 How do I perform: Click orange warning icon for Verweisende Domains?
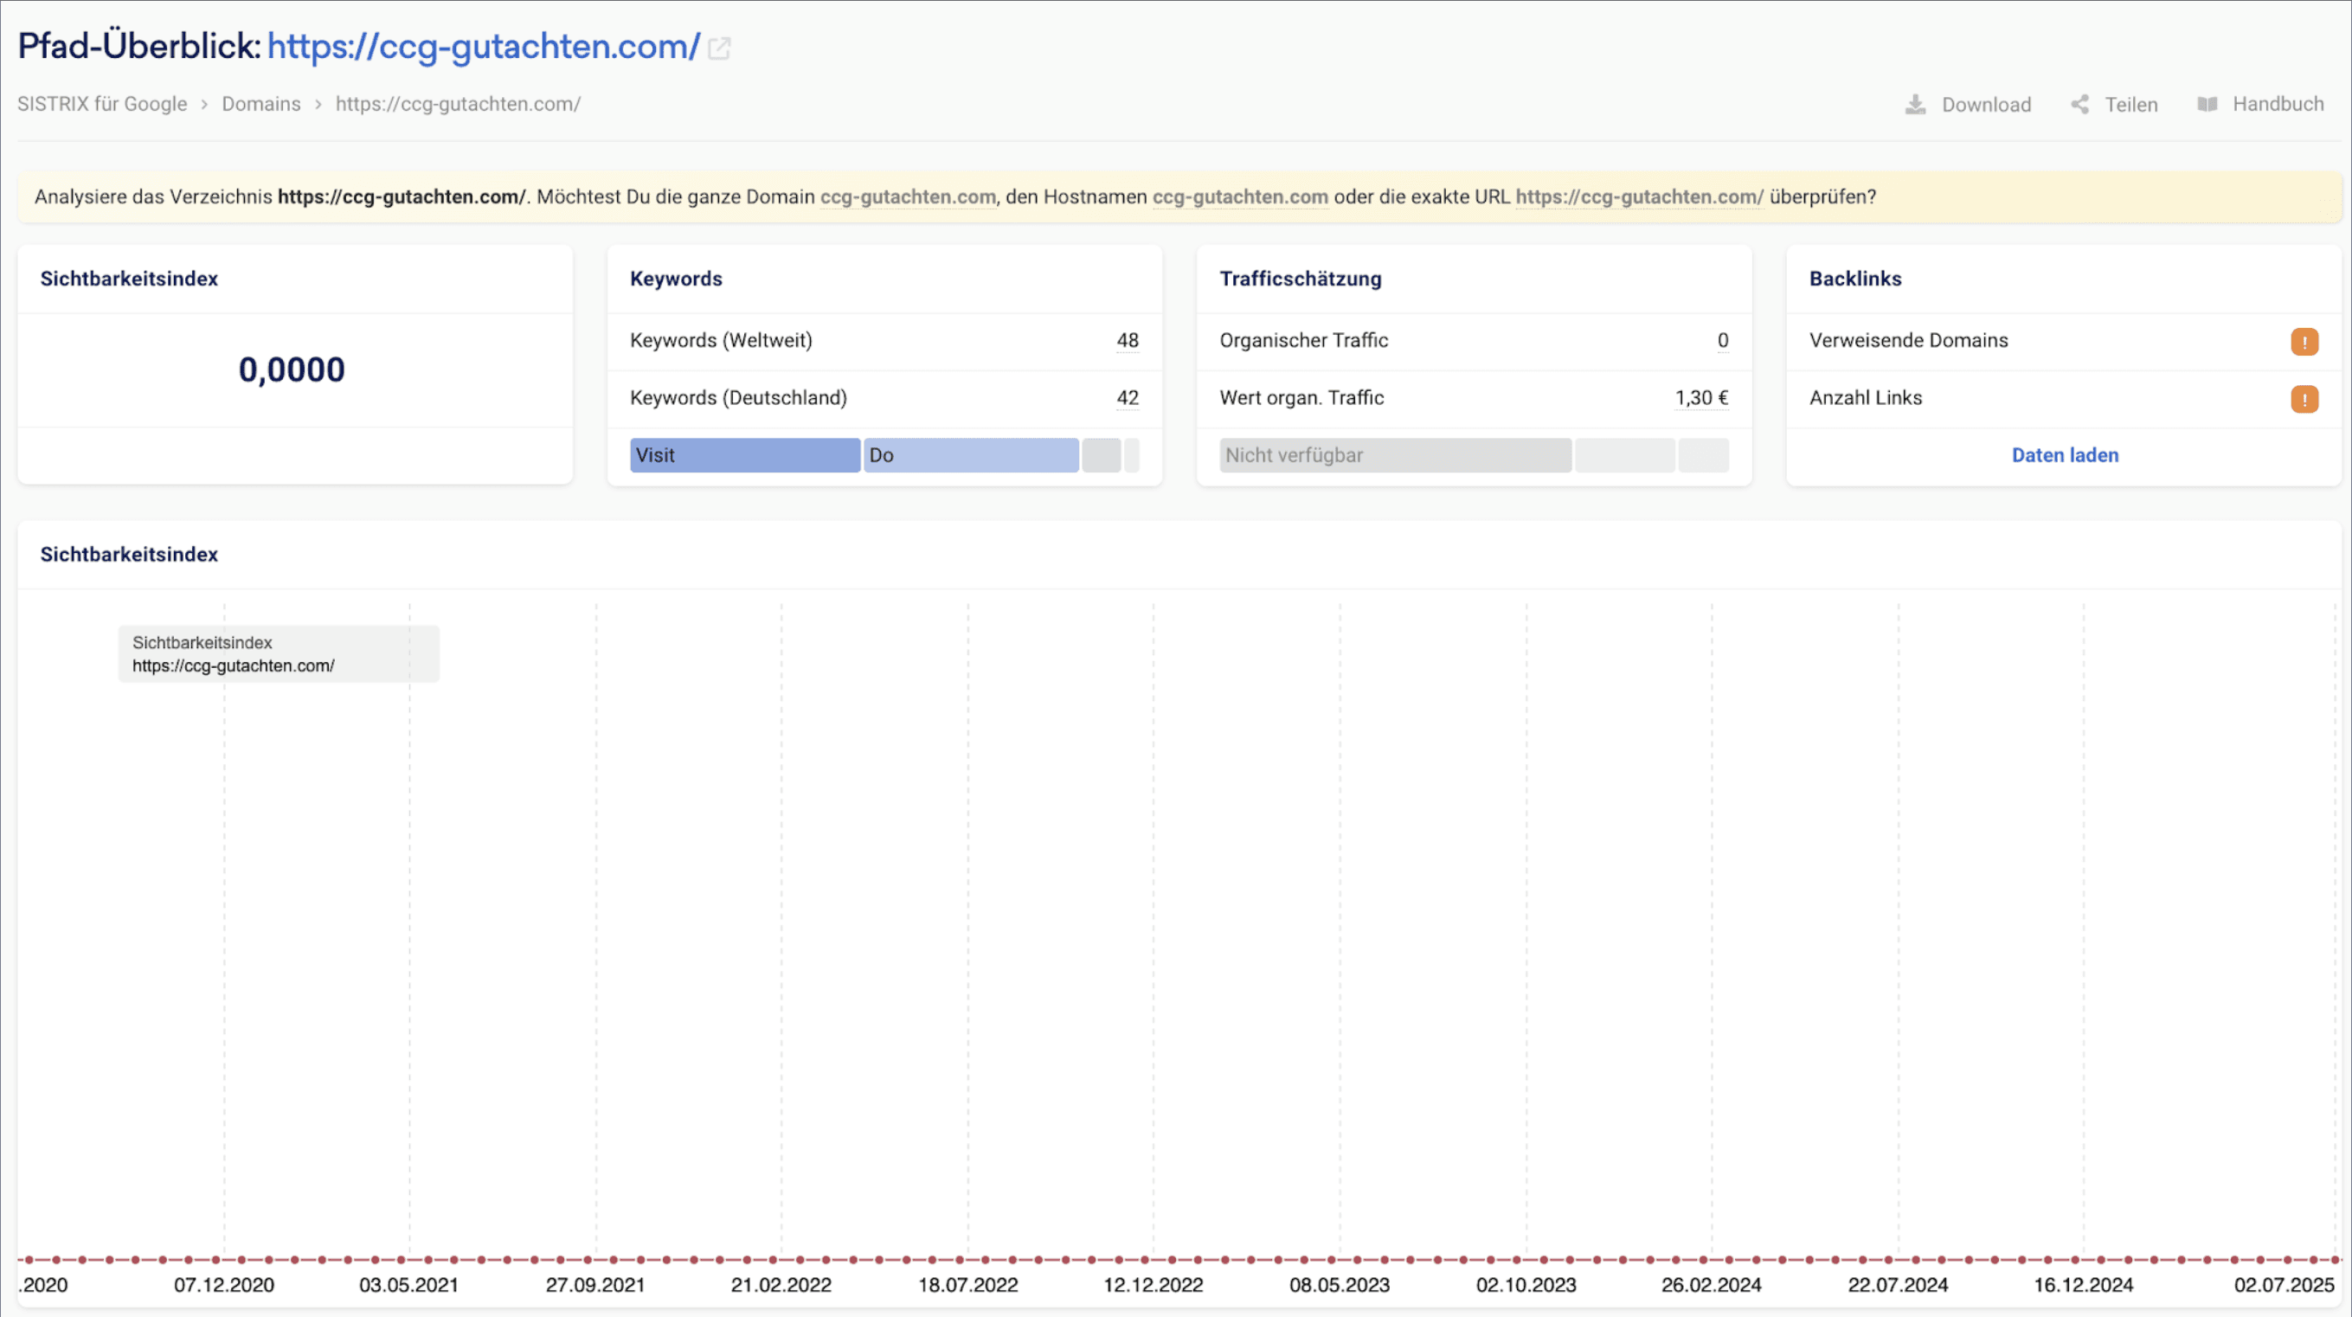point(2304,342)
